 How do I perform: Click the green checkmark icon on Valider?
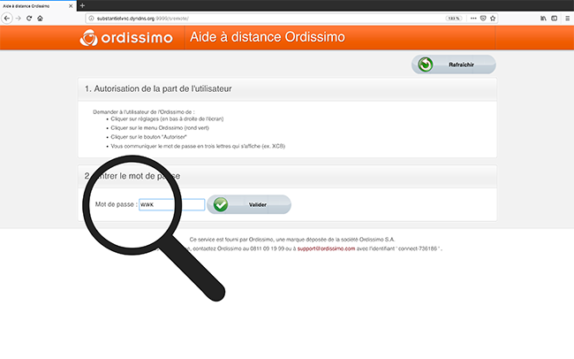click(221, 204)
